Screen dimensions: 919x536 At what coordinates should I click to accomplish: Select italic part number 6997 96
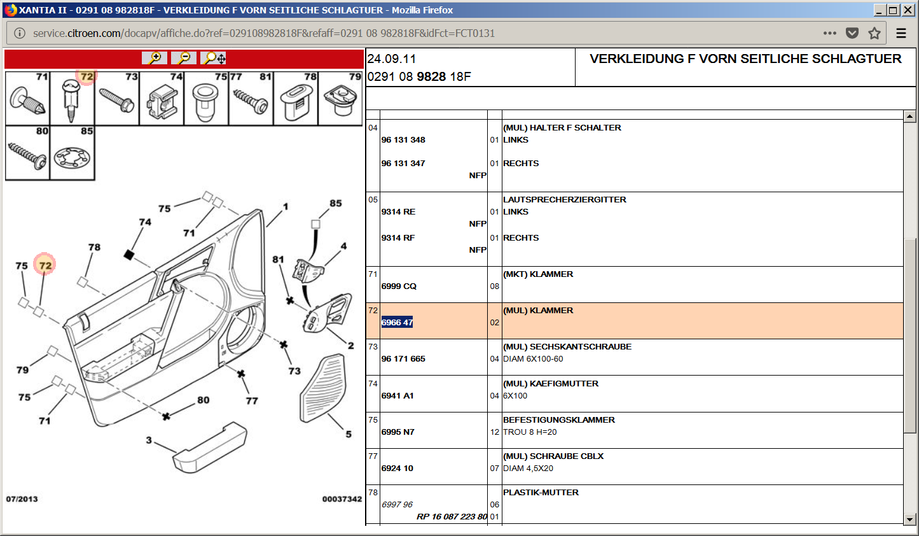click(397, 505)
